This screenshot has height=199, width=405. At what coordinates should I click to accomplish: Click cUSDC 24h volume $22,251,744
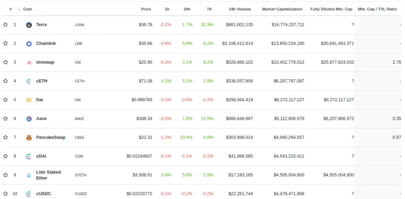pos(241,194)
